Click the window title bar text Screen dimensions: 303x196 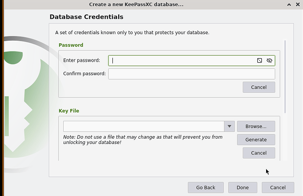pyautogui.click(x=136, y=4)
